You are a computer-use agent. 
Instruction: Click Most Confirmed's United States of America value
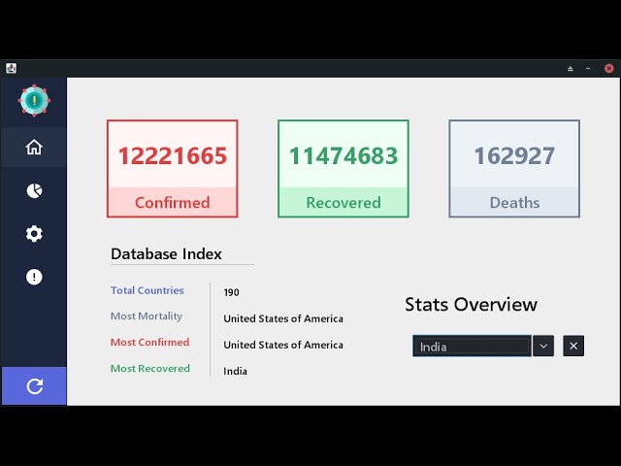pyautogui.click(x=283, y=345)
